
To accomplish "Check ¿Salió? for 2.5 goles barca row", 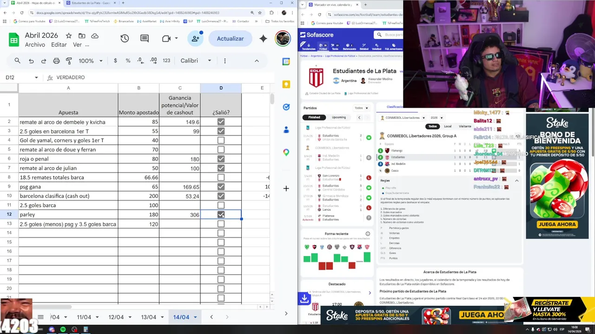I will point(221,205).
